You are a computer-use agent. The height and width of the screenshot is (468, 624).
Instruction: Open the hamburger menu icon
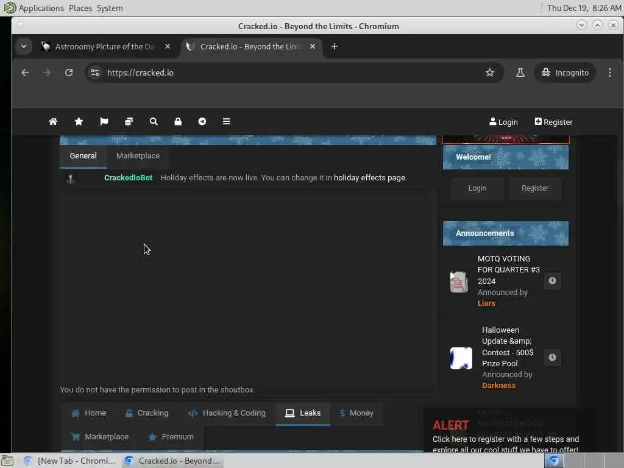pos(227,121)
